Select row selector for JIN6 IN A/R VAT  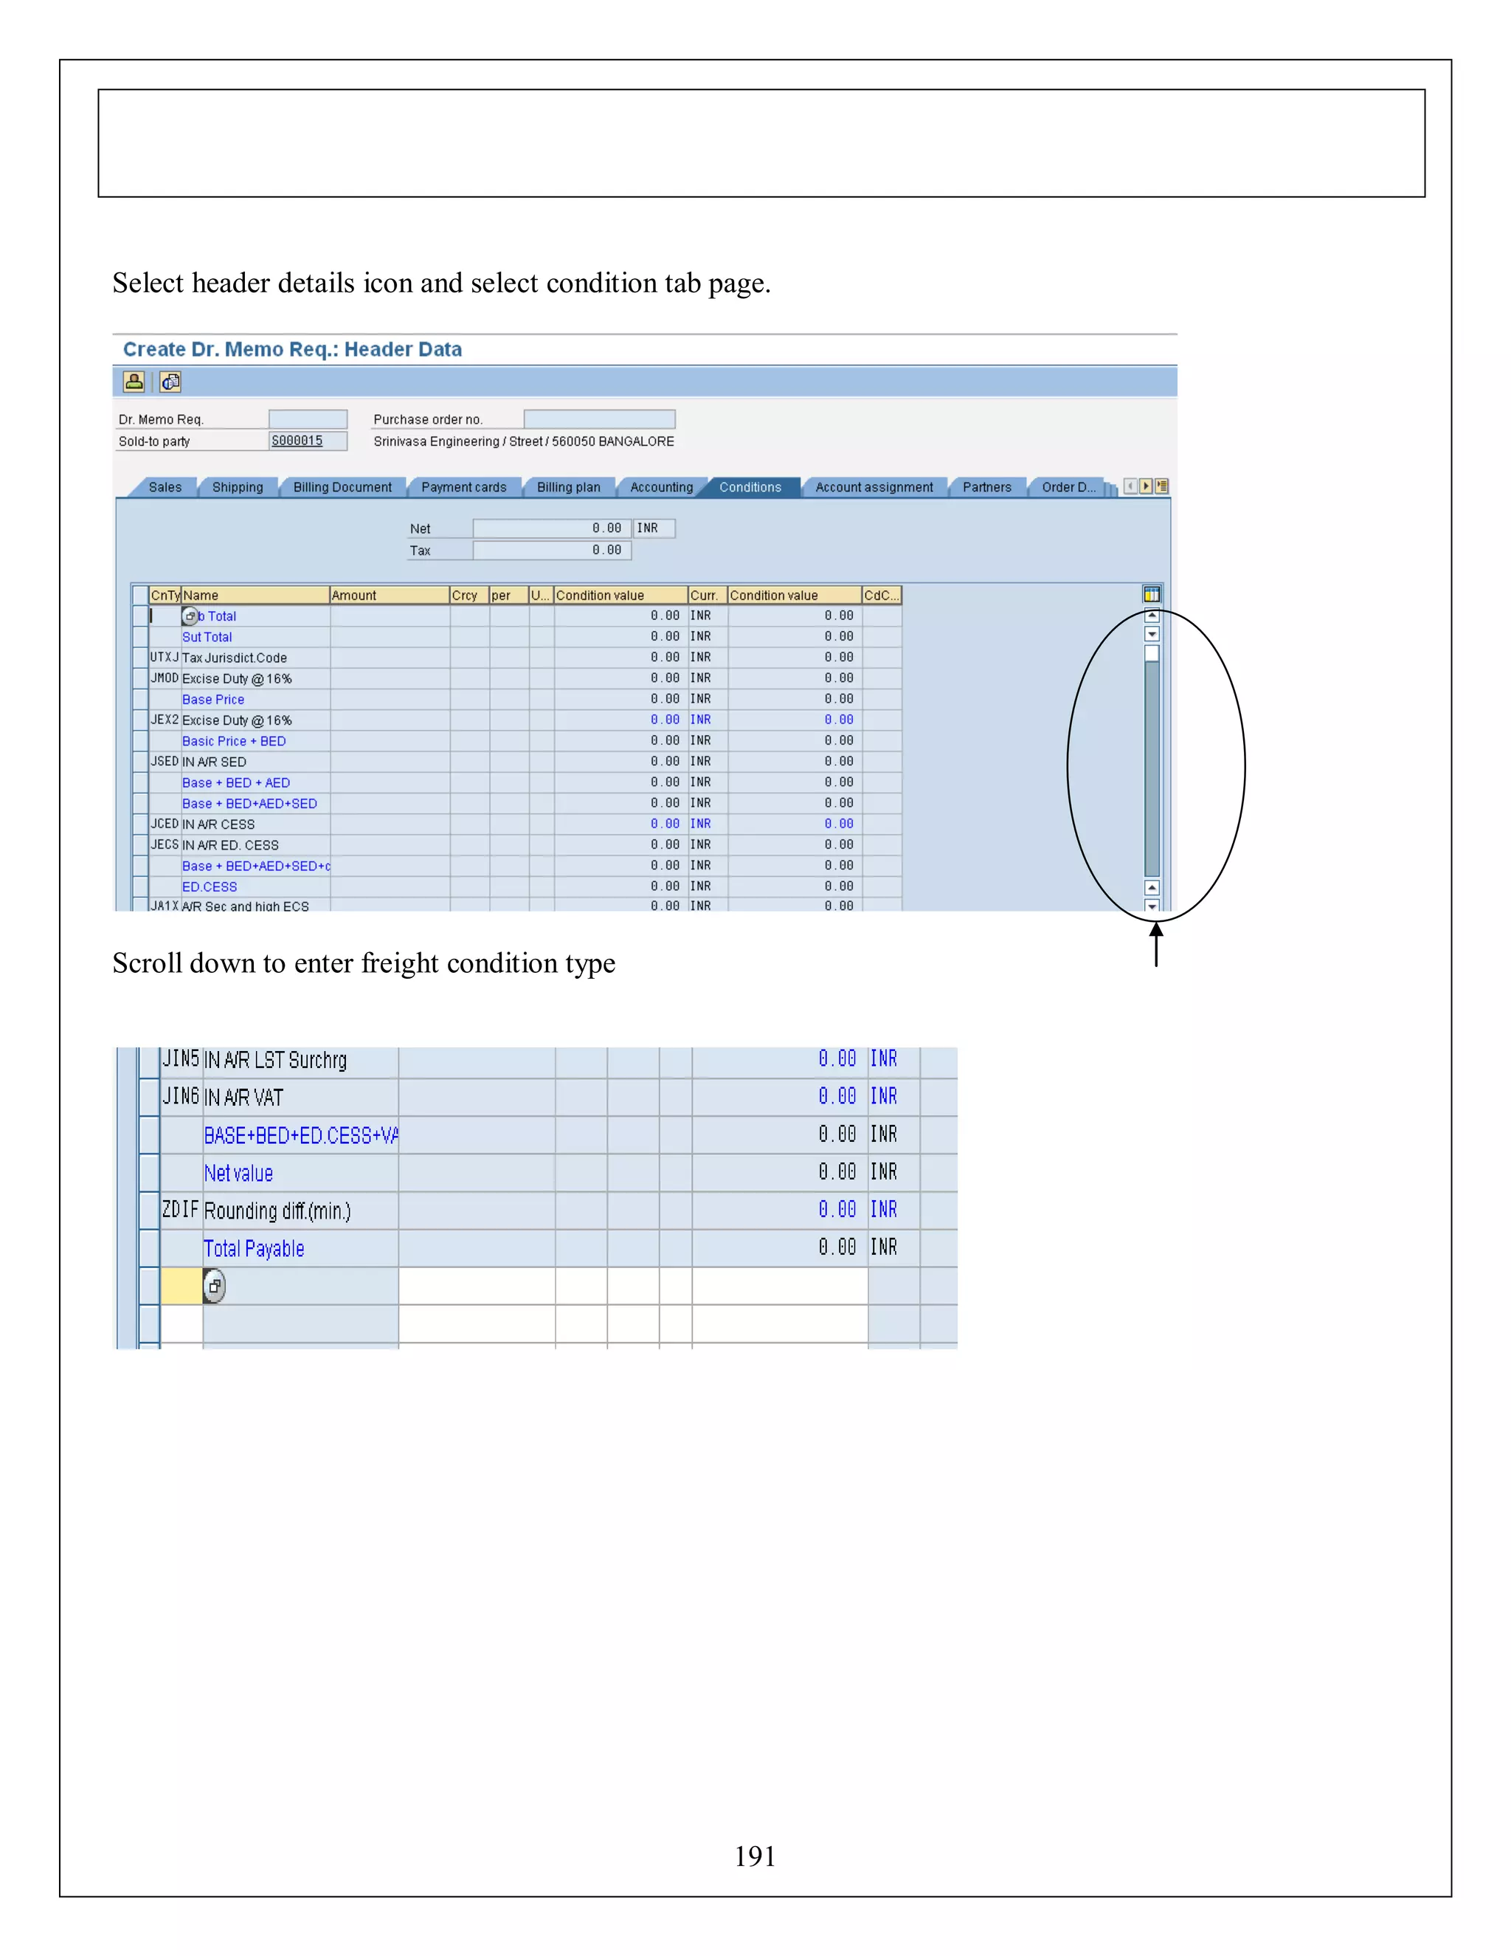[150, 1097]
